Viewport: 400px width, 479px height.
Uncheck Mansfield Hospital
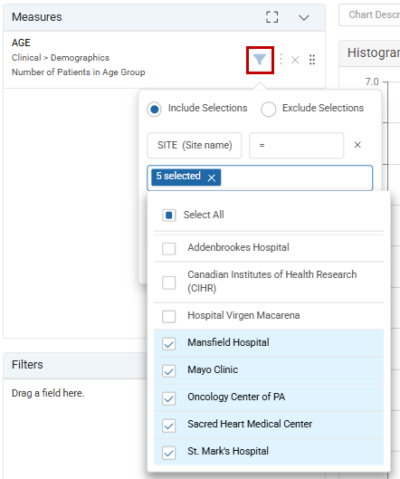pyautogui.click(x=169, y=343)
